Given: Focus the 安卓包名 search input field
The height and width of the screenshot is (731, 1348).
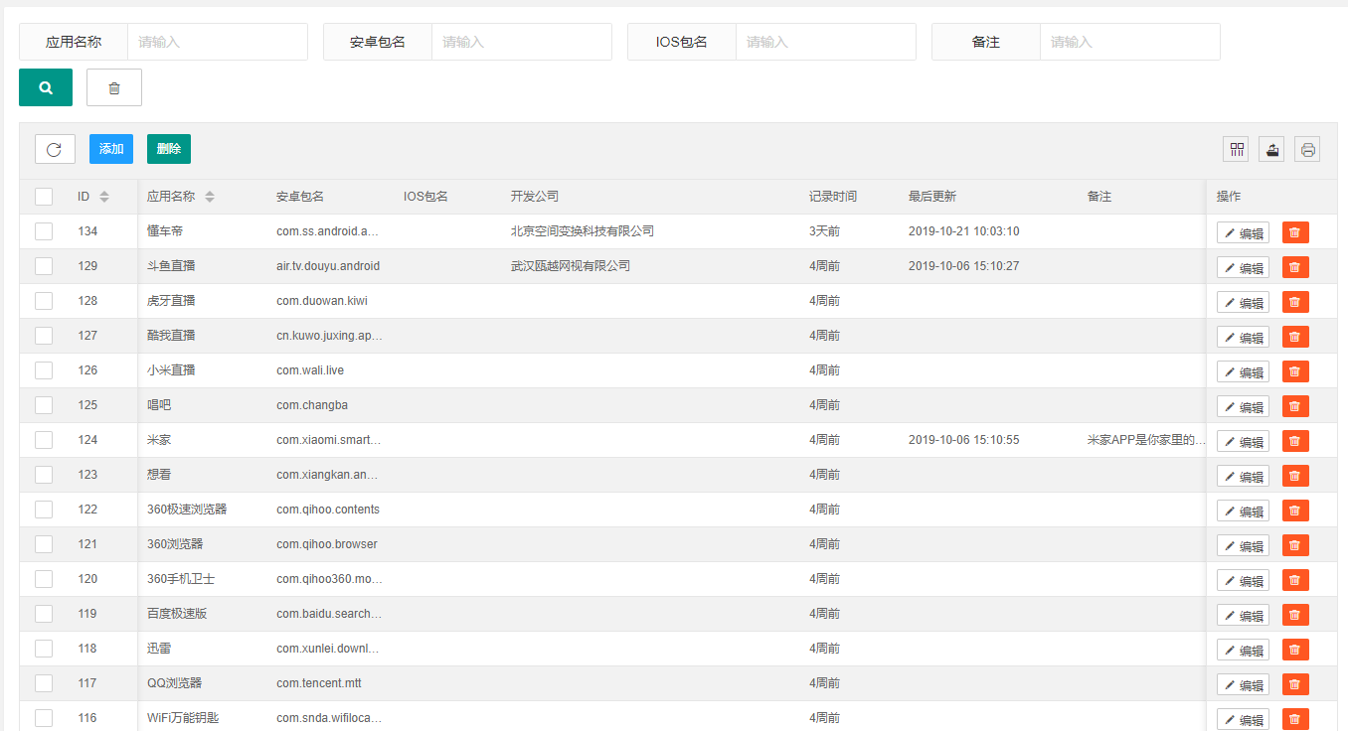Looking at the screenshot, I should coord(522,42).
